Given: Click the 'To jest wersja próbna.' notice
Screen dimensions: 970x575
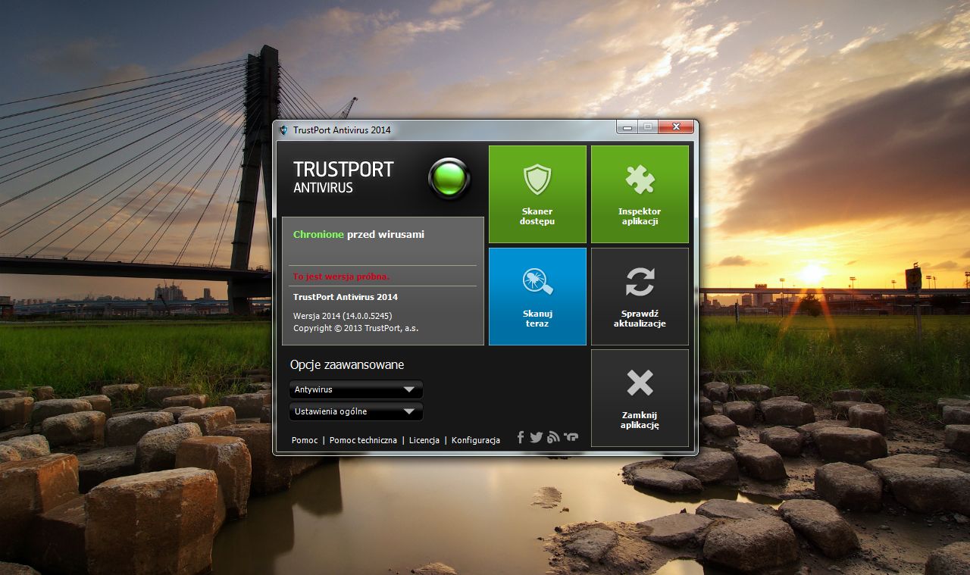Looking at the screenshot, I should (x=341, y=277).
